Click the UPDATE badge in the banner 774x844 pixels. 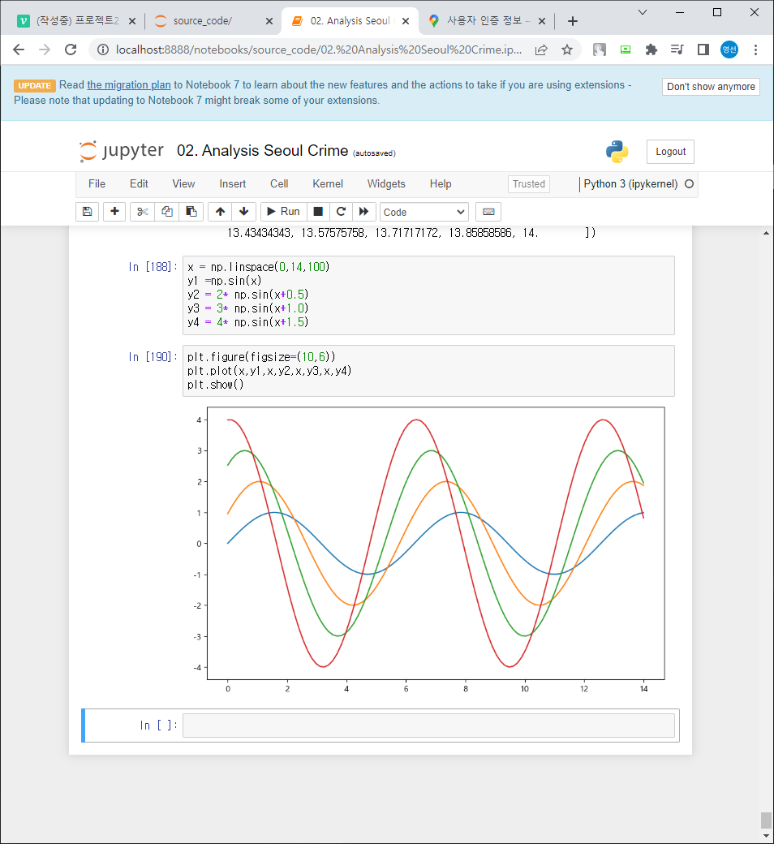click(34, 85)
